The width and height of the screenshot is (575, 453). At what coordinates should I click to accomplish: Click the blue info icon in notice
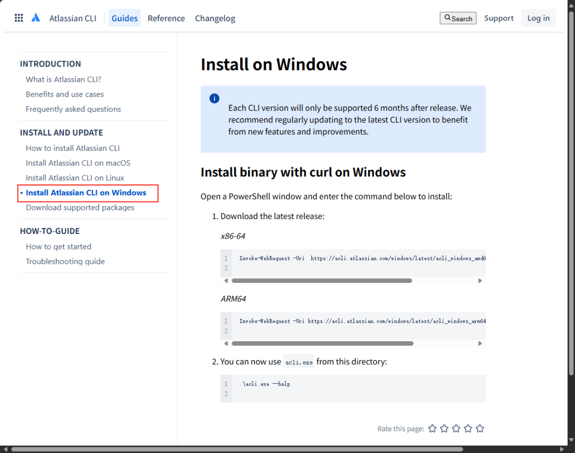click(x=214, y=98)
